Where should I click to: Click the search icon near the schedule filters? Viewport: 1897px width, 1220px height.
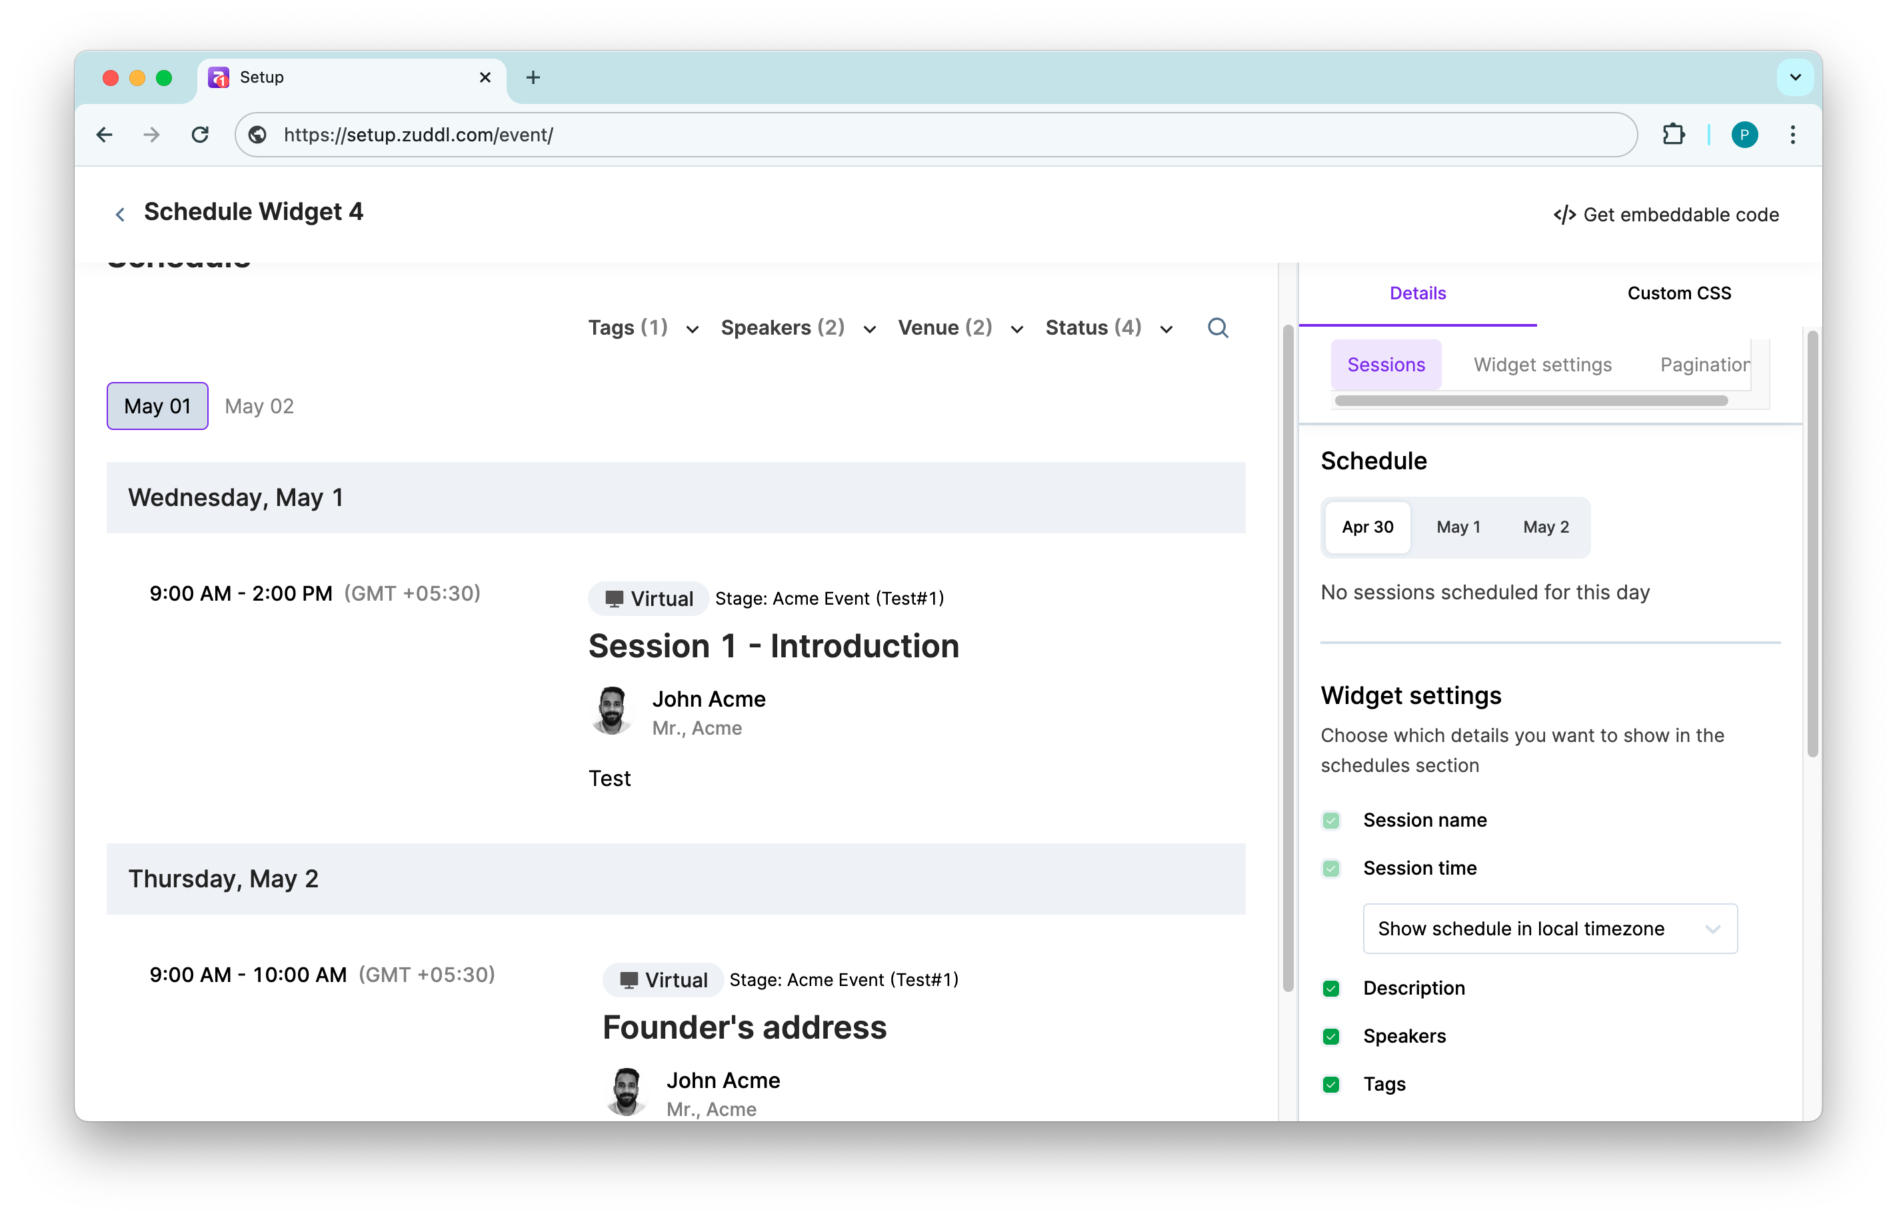(1217, 327)
